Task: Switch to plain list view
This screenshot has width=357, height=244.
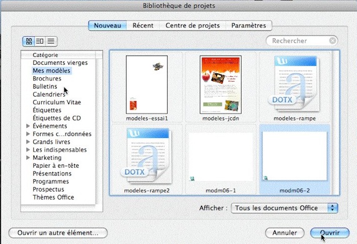Action: click(x=51, y=41)
